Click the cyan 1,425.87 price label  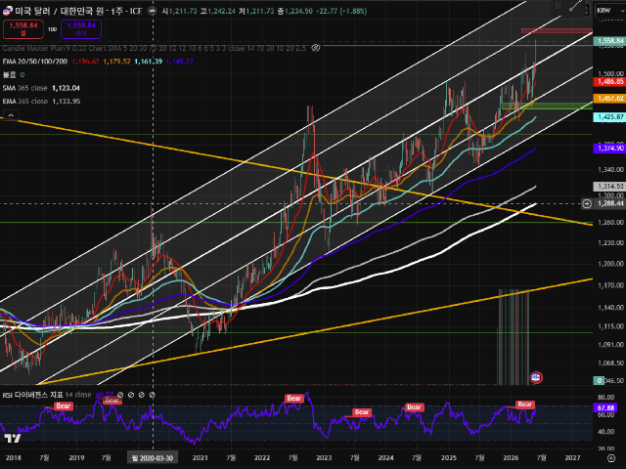pyautogui.click(x=609, y=117)
